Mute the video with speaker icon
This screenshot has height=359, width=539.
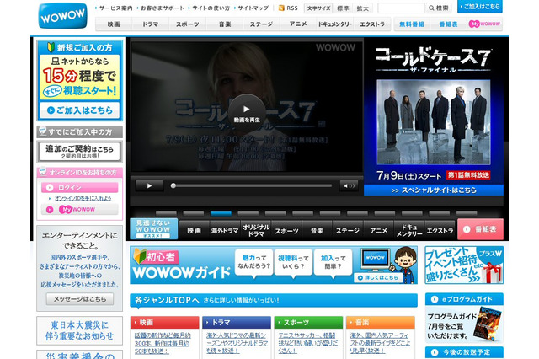click(349, 185)
